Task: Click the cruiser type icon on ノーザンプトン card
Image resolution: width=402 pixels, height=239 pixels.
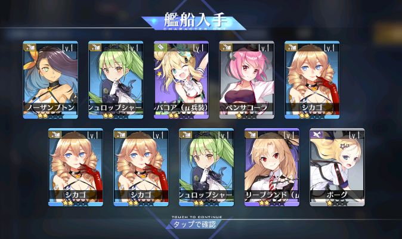Action: pos(30,48)
